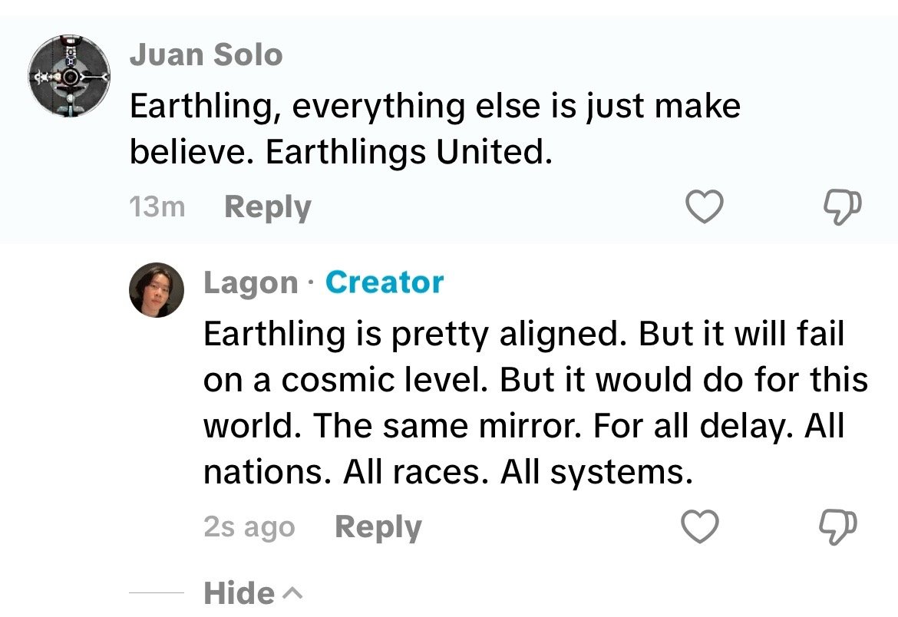Click the blue Creator badge

click(385, 282)
